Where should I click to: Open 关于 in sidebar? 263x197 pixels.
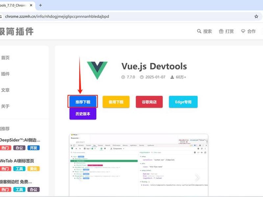click(5, 106)
